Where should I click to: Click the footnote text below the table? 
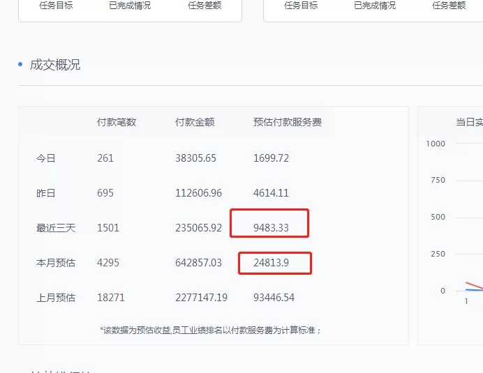tap(210, 330)
